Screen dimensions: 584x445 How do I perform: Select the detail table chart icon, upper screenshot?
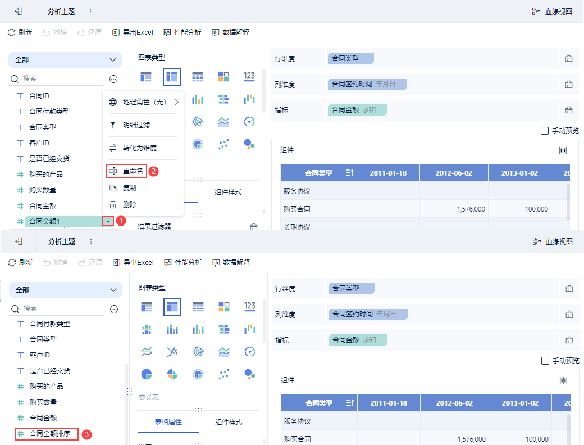point(198,77)
